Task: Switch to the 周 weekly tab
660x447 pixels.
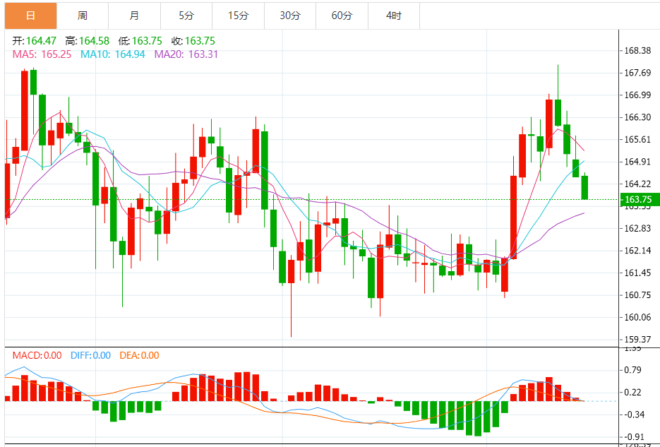Action: (83, 16)
